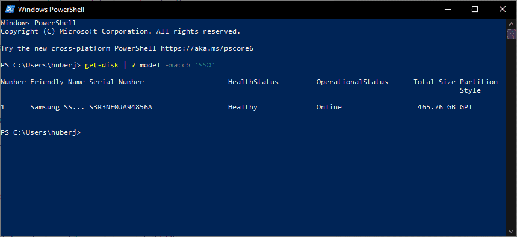Click the Windows PowerShell title text

[x=51, y=10]
